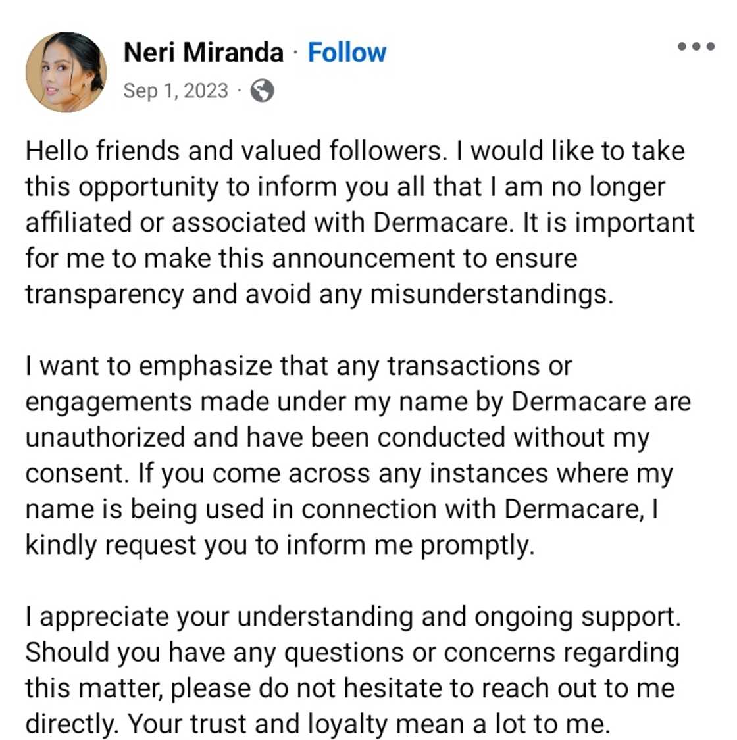Image resolution: width=737 pixels, height=740 pixels.
Task: Follow Neri Miranda
Action: (x=347, y=53)
